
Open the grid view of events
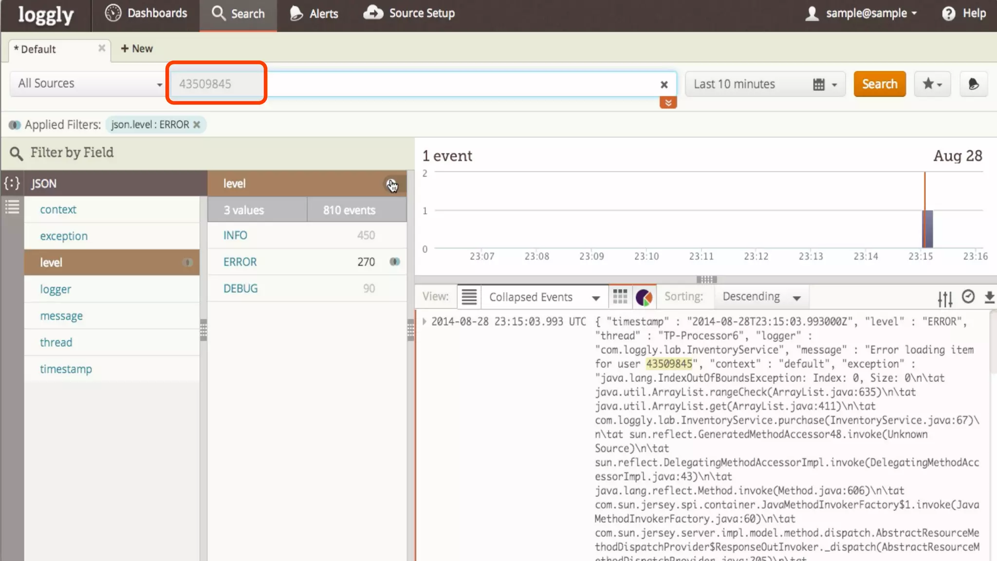tap(620, 297)
